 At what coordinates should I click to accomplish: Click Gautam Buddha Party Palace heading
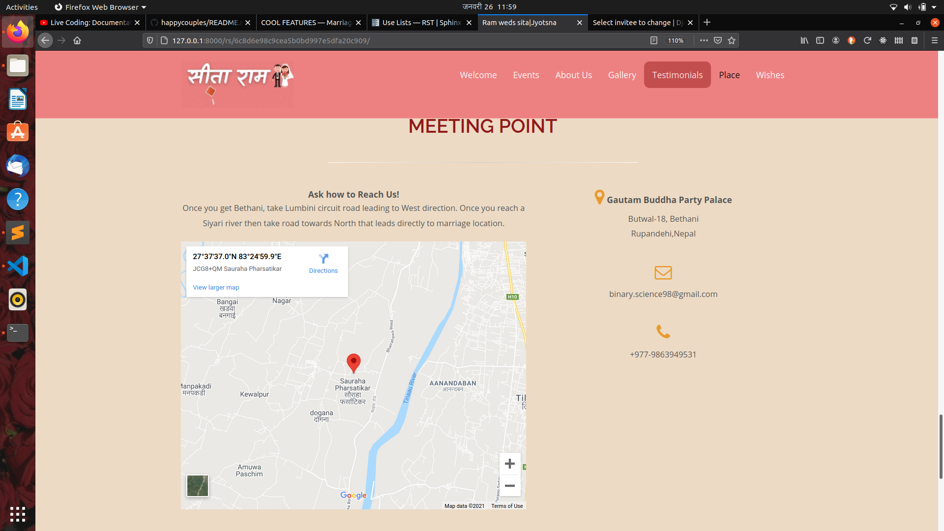pyautogui.click(x=669, y=200)
